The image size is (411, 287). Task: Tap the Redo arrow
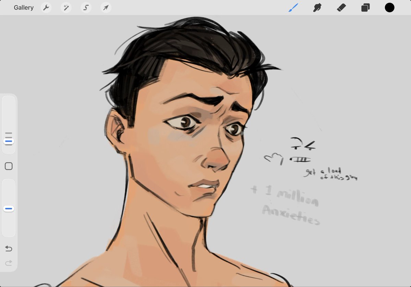pyautogui.click(x=9, y=263)
